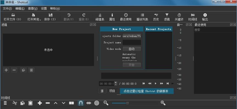The height and width of the screenshot is (109, 237).
Task: Ripple delete with timeline minus icon
Action: (x=48, y=103)
